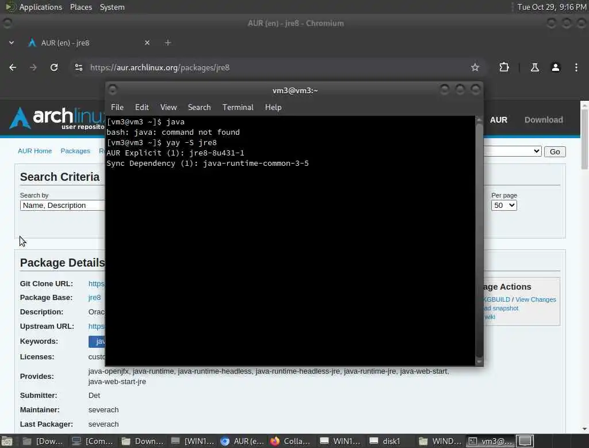
Task: Switch to the Colla... Firefox taskbar item
Action: 291,441
